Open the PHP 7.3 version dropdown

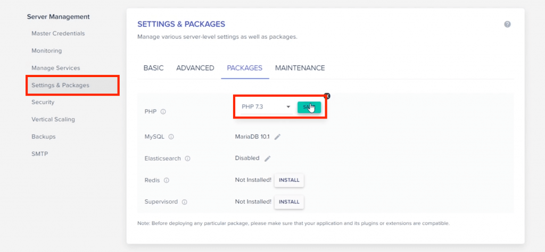[x=266, y=107]
